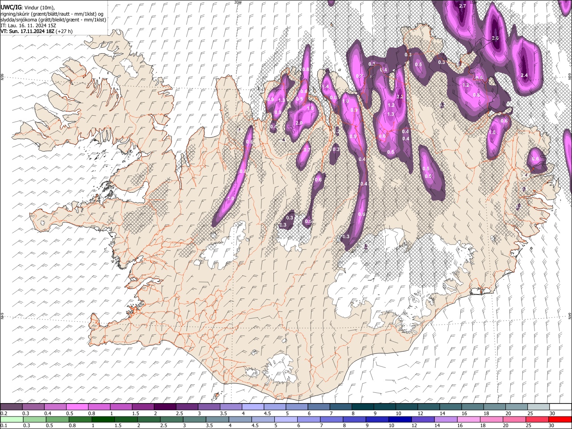Image resolution: width=572 pixels, height=429 pixels.
Task: Click the 20W longitude label at top
Action: click(x=237, y=2)
